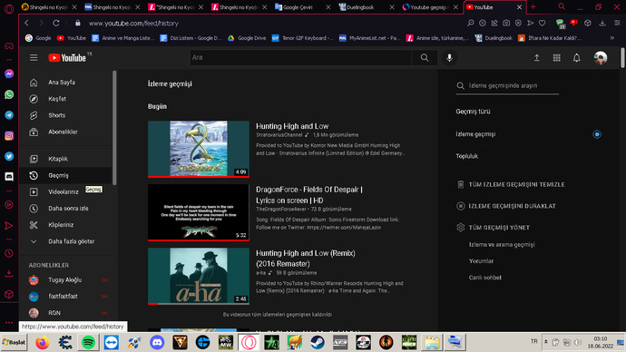Open Discord from taskbar
The height and width of the screenshot is (352, 626).
point(157,342)
